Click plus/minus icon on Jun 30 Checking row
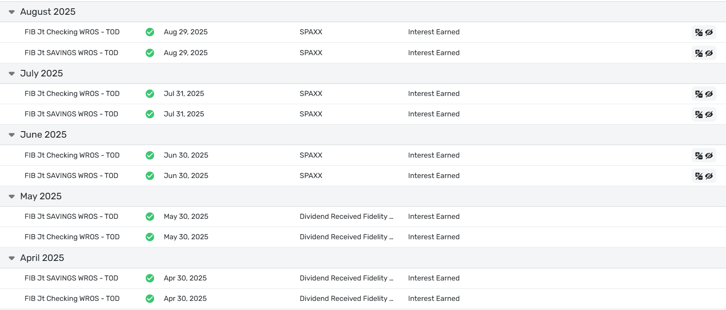 [699, 155]
